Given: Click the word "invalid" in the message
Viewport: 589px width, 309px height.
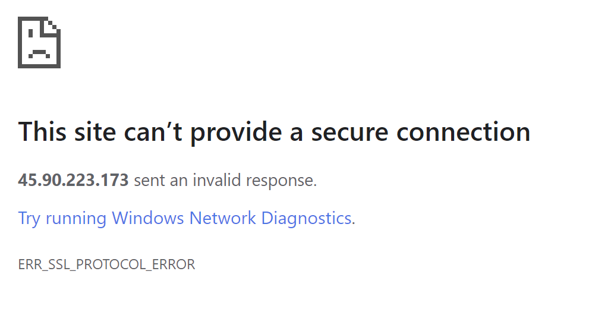Looking at the screenshot, I should pyautogui.click(x=218, y=181).
